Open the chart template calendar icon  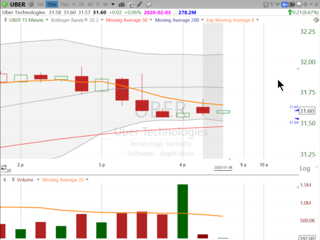click(131, 4)
